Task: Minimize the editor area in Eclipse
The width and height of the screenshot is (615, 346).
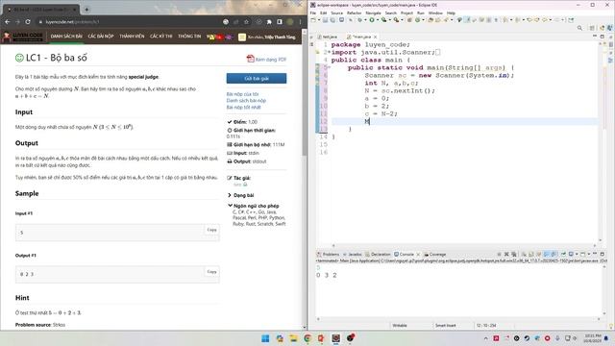Action: coord(595,37)
